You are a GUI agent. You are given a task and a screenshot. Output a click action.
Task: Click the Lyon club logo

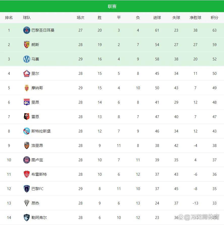27,102
